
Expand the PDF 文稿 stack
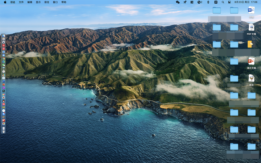pos(251,28)
